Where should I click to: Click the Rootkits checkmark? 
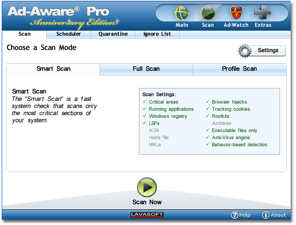click(x=208, y=116)
